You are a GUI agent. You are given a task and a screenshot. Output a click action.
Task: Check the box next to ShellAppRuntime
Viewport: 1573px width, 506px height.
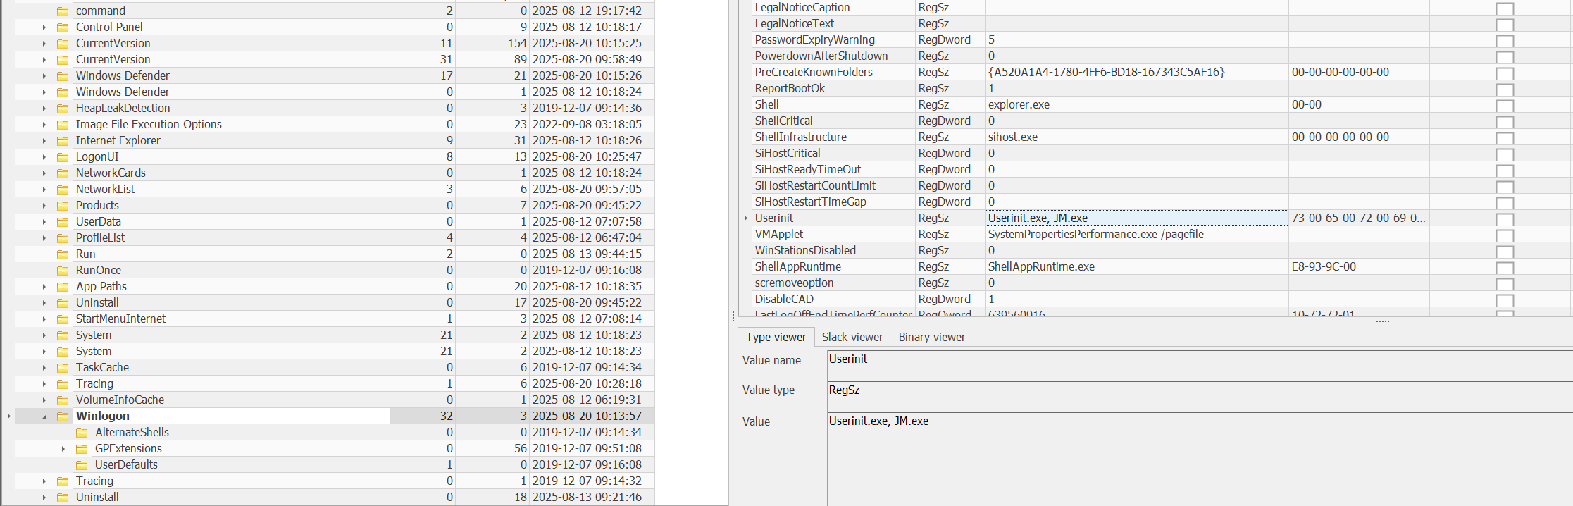click(1505, 268)
